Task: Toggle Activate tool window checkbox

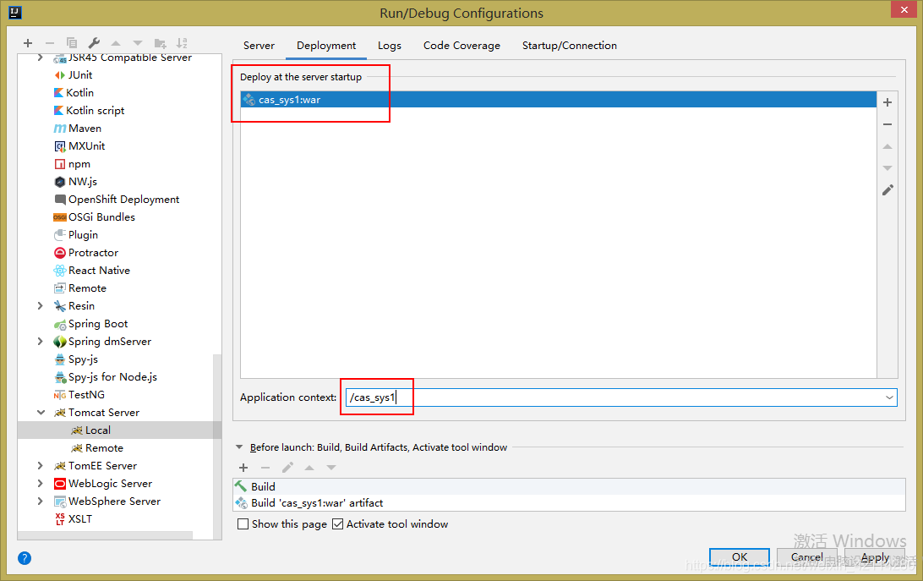Action: pyautogui.click(x=337, y=523)
